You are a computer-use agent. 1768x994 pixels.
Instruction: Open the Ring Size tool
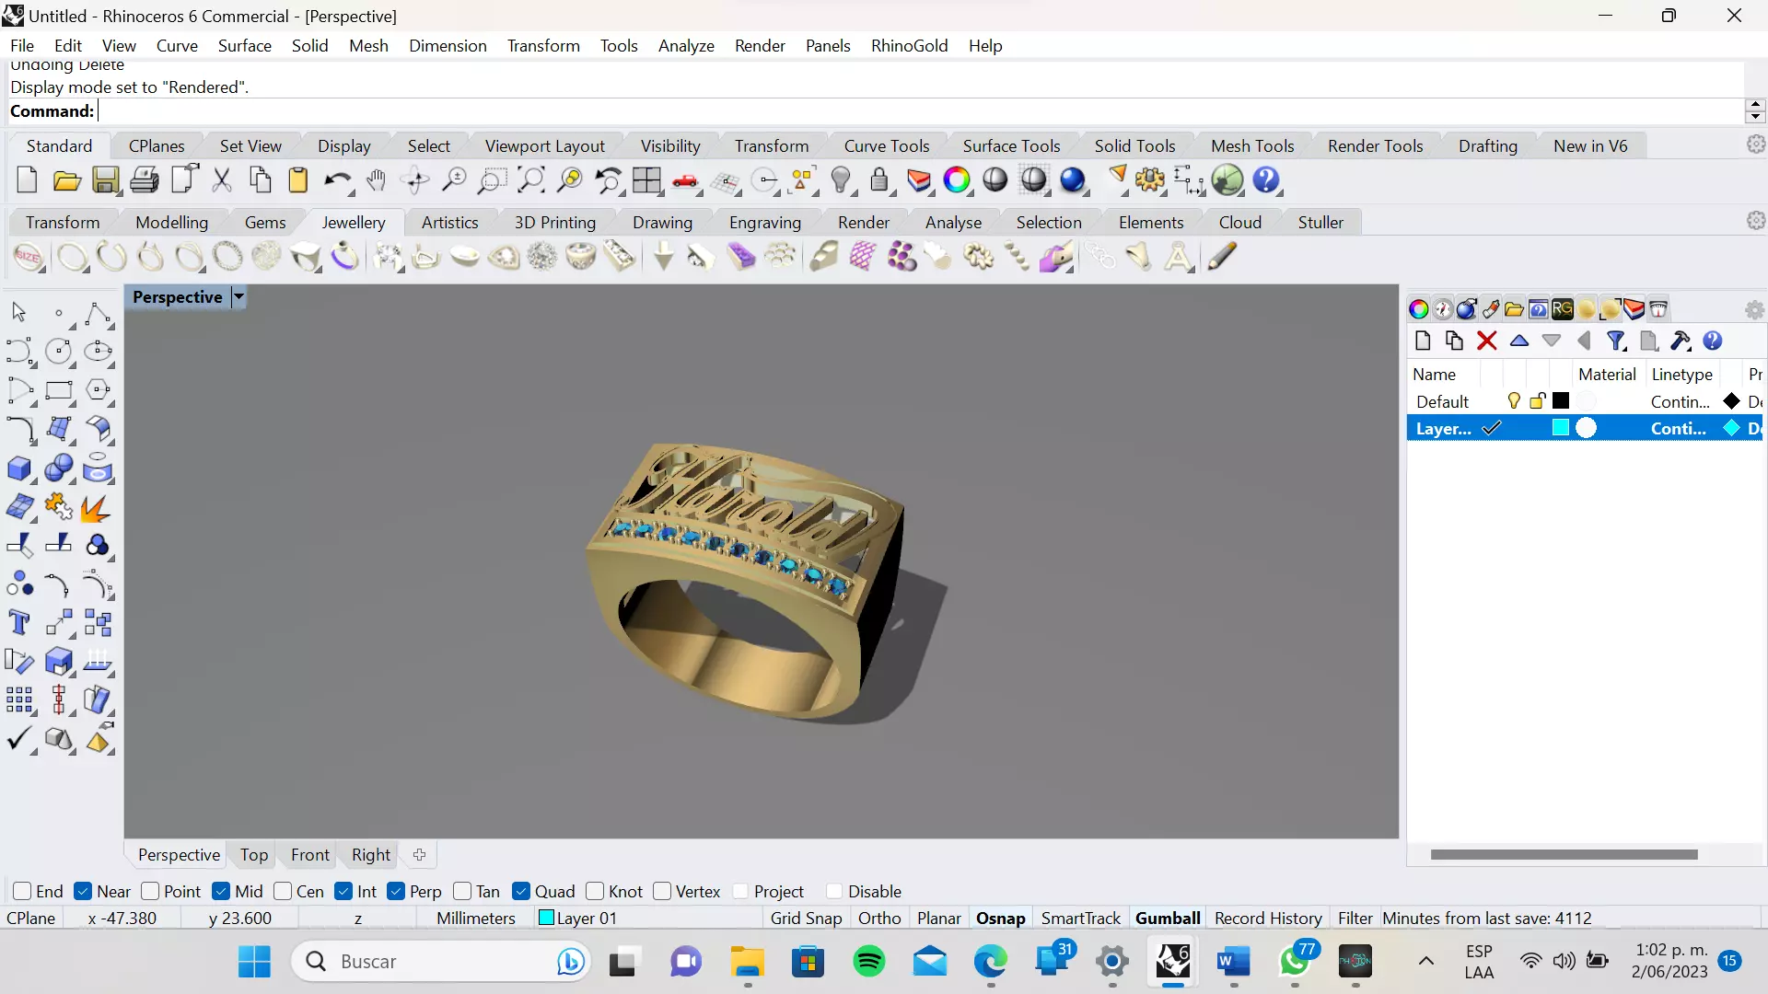(28, 258)
